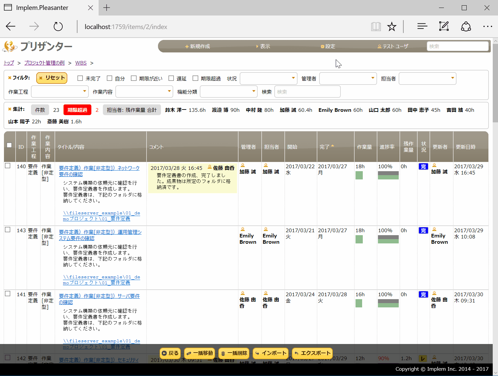498x376 pixels.
Task: Open browser more options dots
Action: point(487,26)
